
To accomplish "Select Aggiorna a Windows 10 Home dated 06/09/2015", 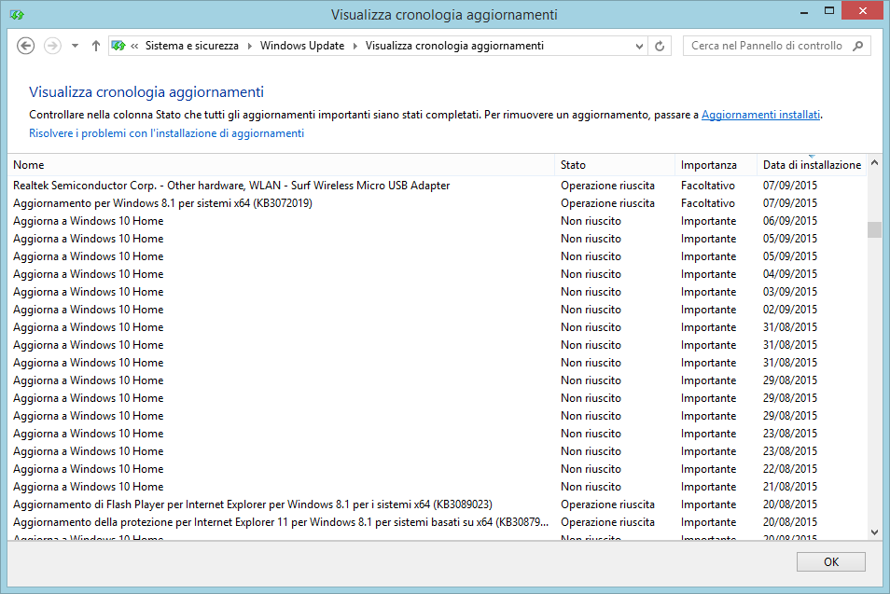I will pyautogui.click(x=437, y=221).
